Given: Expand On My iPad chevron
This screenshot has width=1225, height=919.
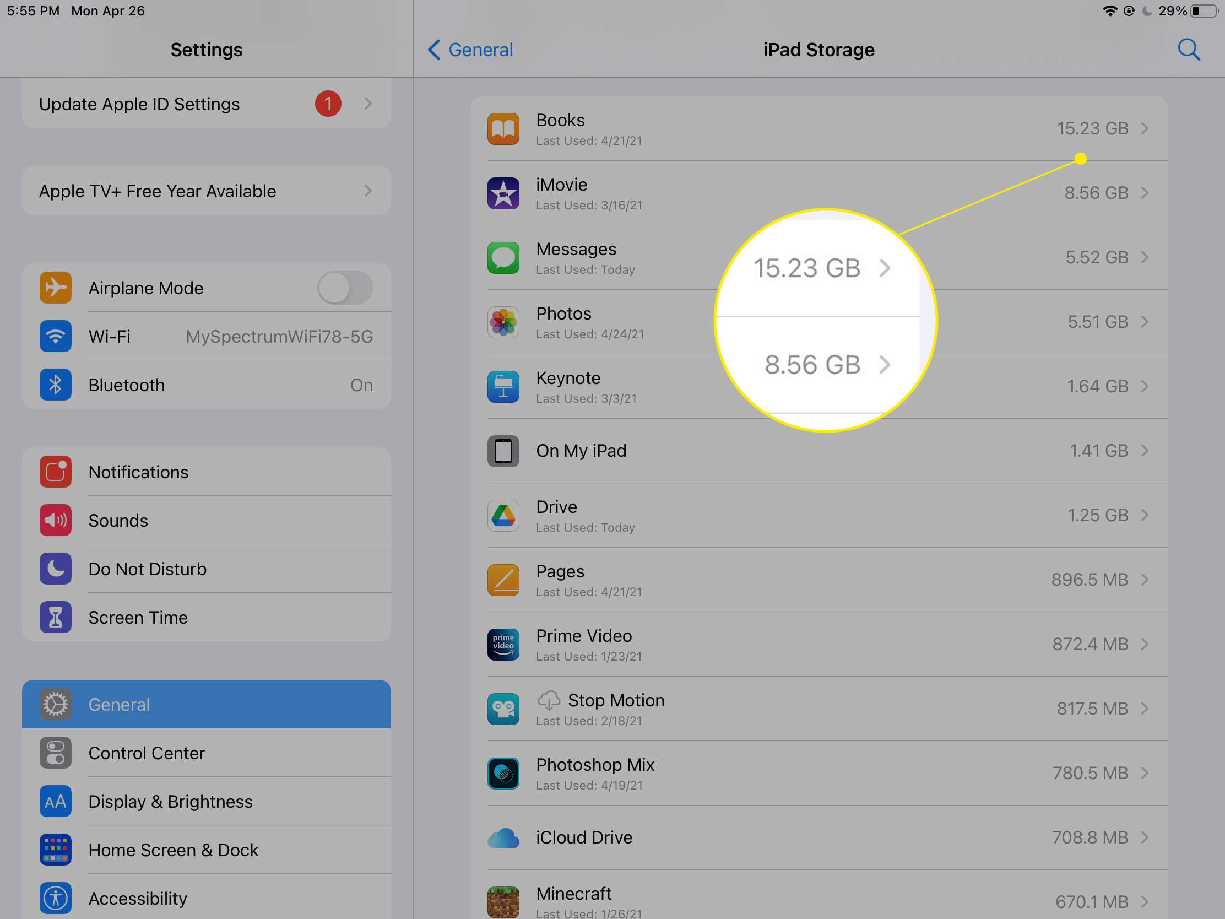Looking at the screenshot, I should tap(1145, 451).
